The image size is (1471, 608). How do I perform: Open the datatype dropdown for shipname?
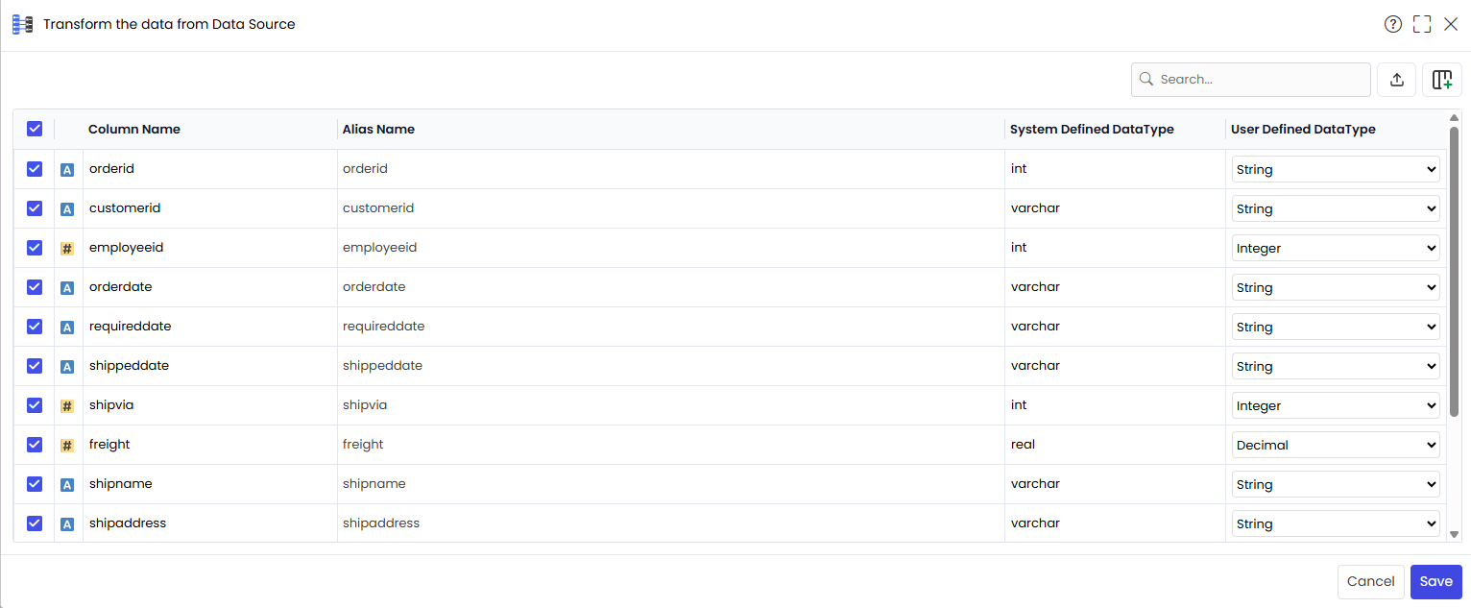pyautogui.click(x=1336, y=484)
